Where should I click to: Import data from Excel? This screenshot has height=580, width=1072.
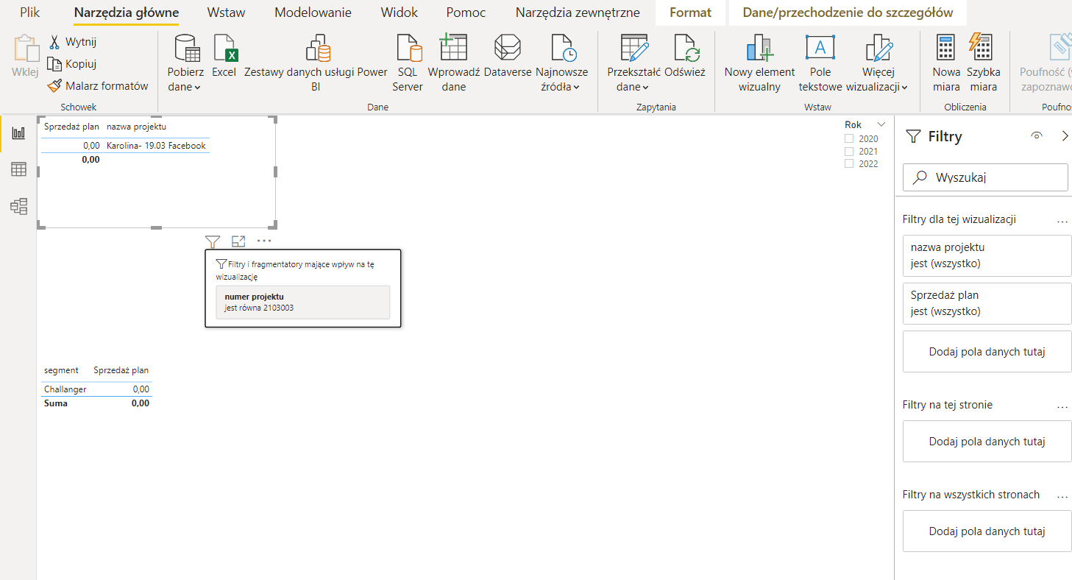[224, 56]
